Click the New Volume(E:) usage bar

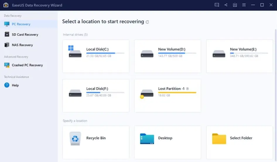coord(249,53)
